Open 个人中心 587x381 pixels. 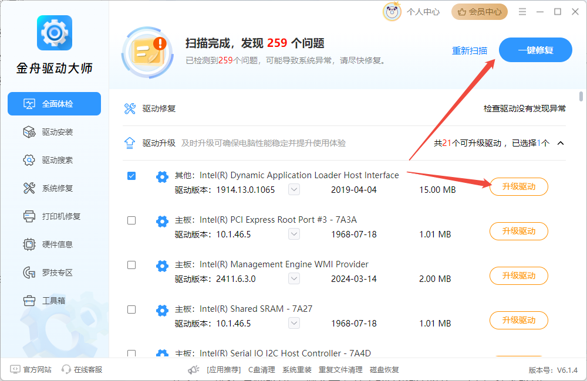(423, 12)
